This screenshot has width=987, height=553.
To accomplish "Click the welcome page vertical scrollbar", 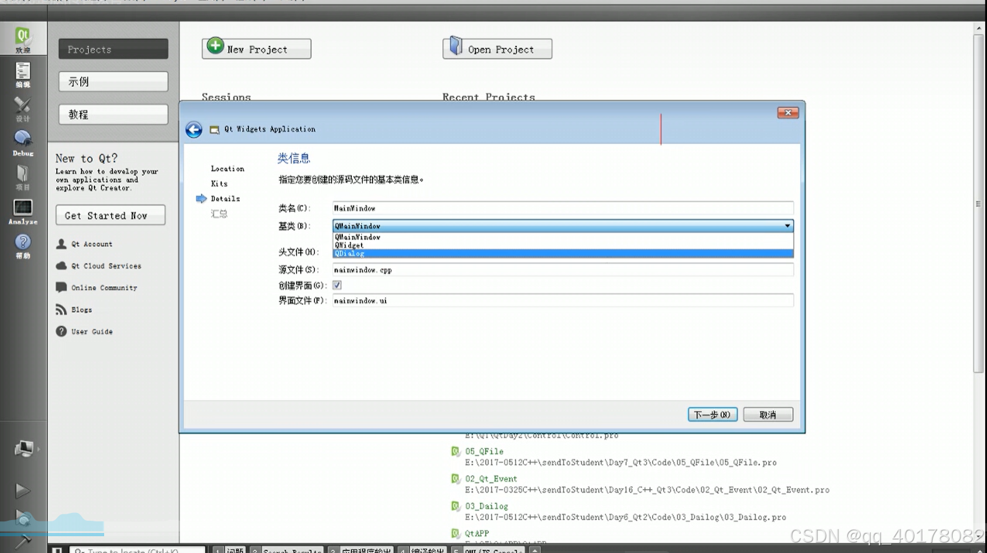I will point(978,203).
